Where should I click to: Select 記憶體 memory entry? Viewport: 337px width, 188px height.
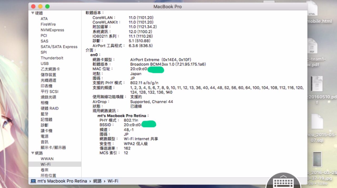pos(46,119)
